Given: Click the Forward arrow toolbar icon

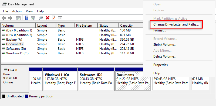Looking at the screenshot, I should 10,18.
